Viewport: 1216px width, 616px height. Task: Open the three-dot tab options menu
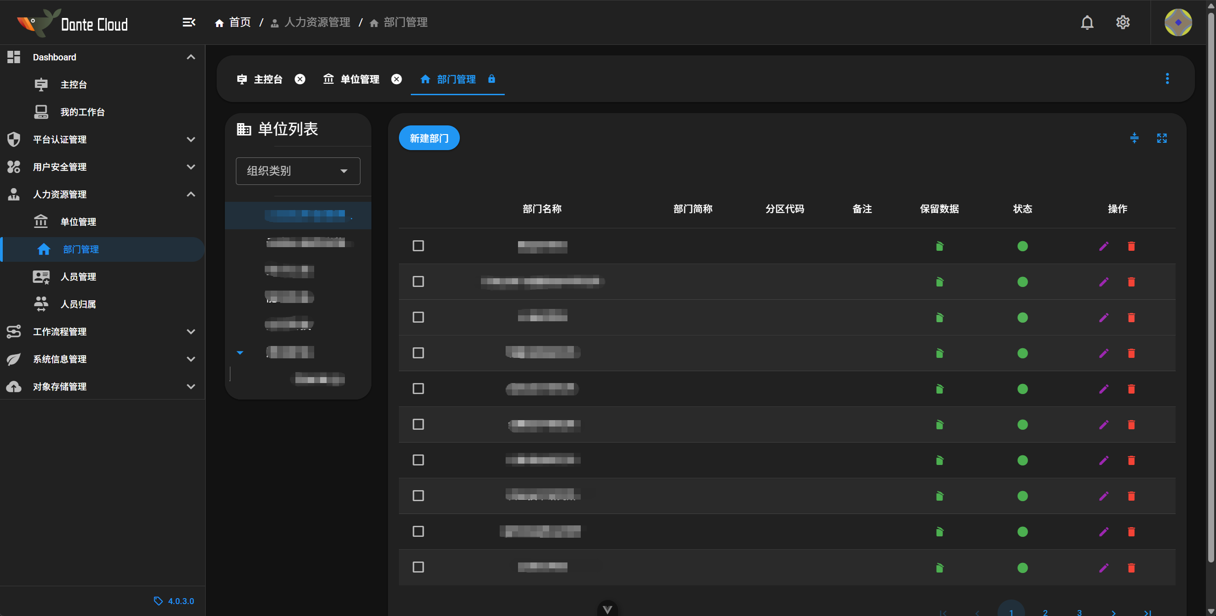(x=1167, y=79)
